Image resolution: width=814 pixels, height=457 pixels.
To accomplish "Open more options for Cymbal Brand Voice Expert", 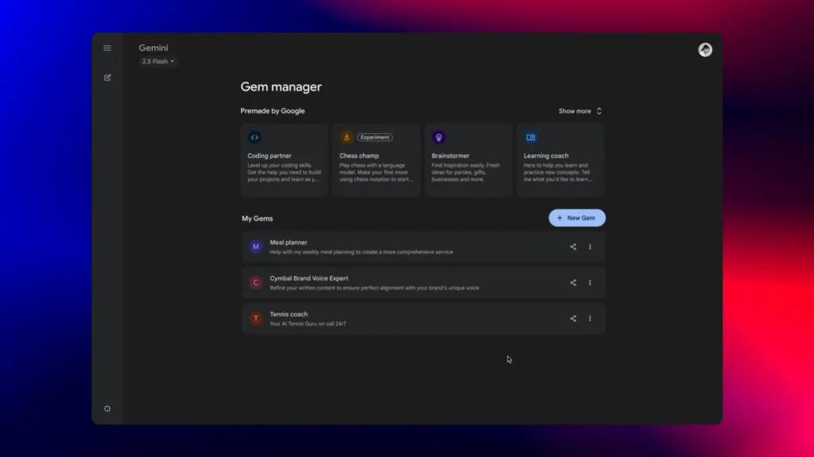I will coord(590,282).
